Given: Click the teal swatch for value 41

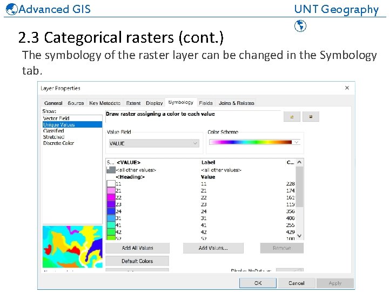Looking at the screenshot, I should [111, 225].
